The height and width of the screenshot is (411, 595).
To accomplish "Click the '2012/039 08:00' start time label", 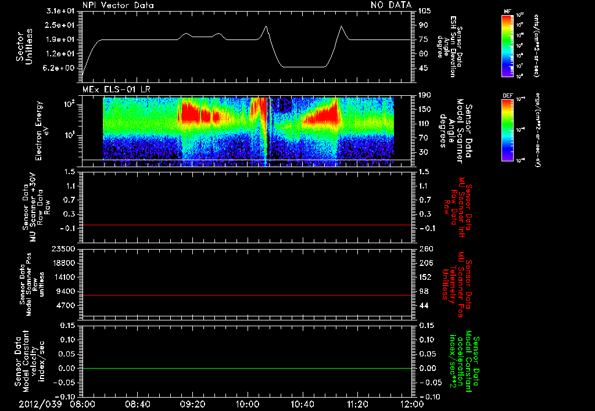I will coord(57,405).
